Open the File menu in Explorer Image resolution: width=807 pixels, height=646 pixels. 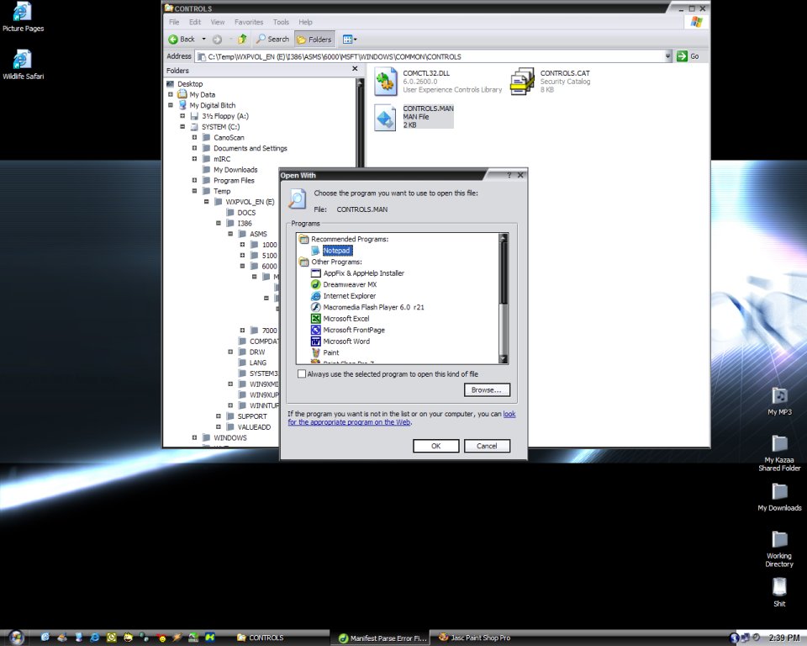pyautogui.click(x=174, y=22)
